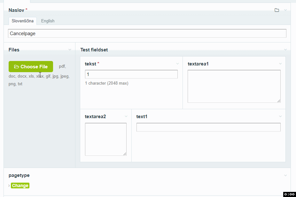Click the Change button under pagetype

click(x=20, y=185)
